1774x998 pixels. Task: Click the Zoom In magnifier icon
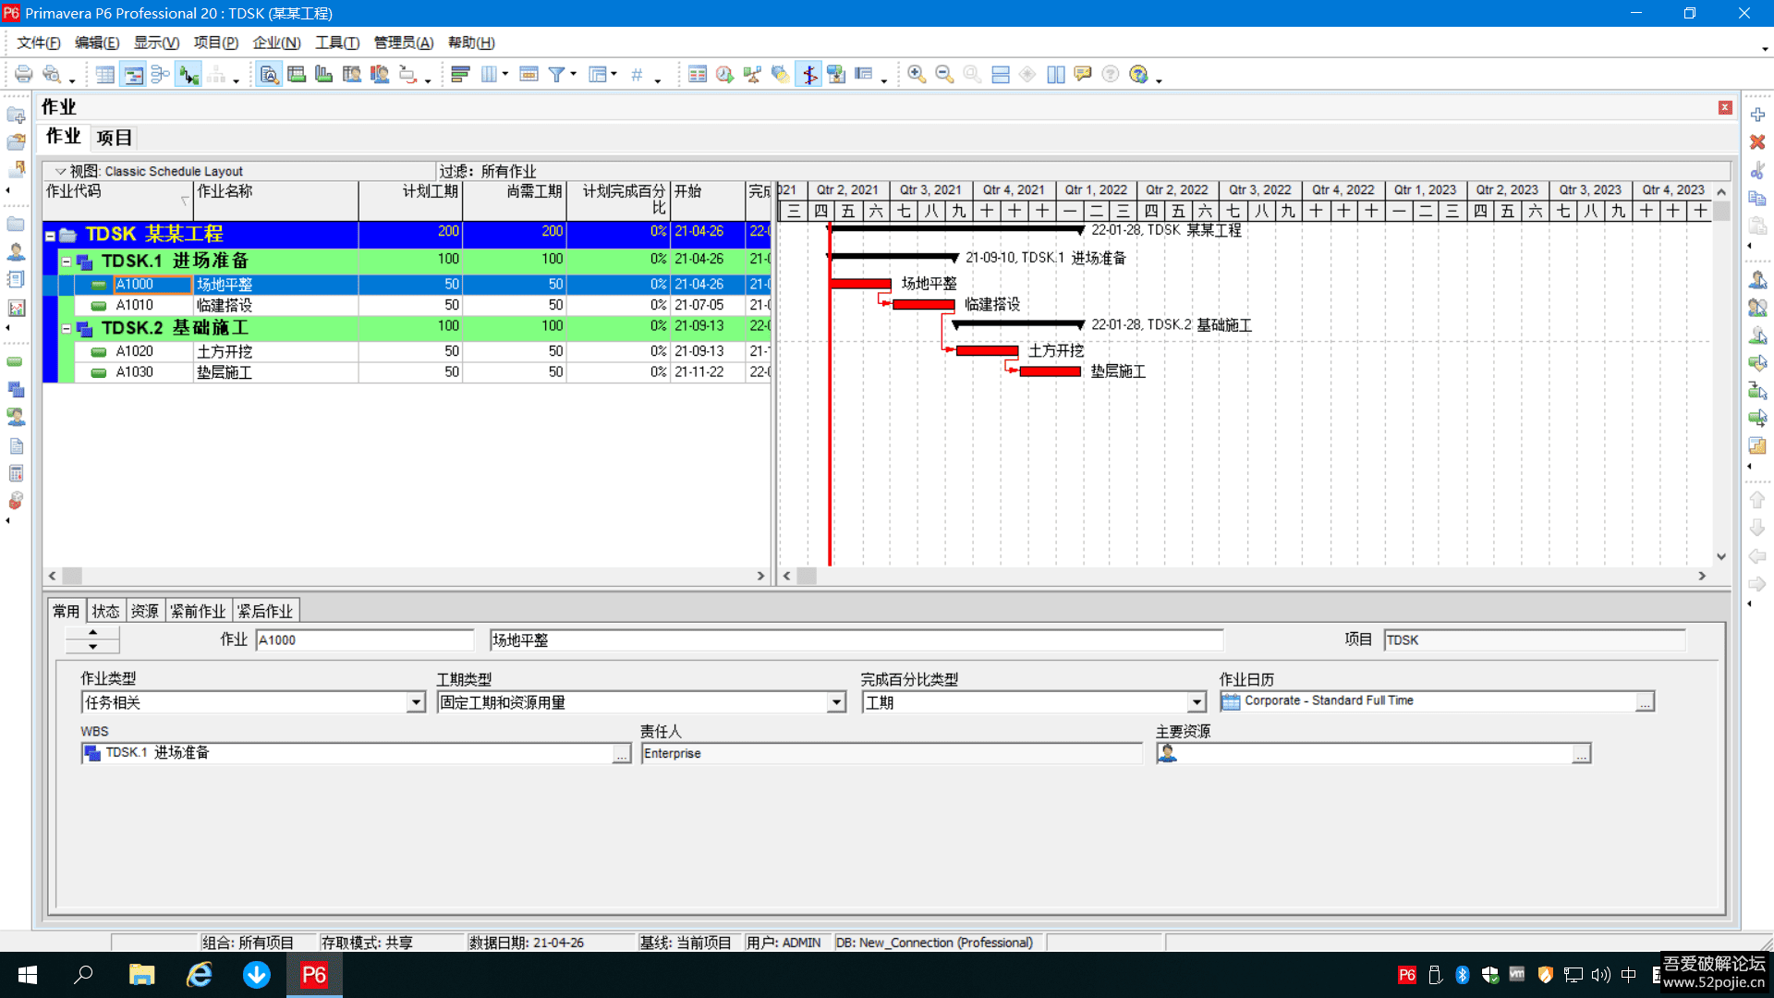click(x=917, y=75)
